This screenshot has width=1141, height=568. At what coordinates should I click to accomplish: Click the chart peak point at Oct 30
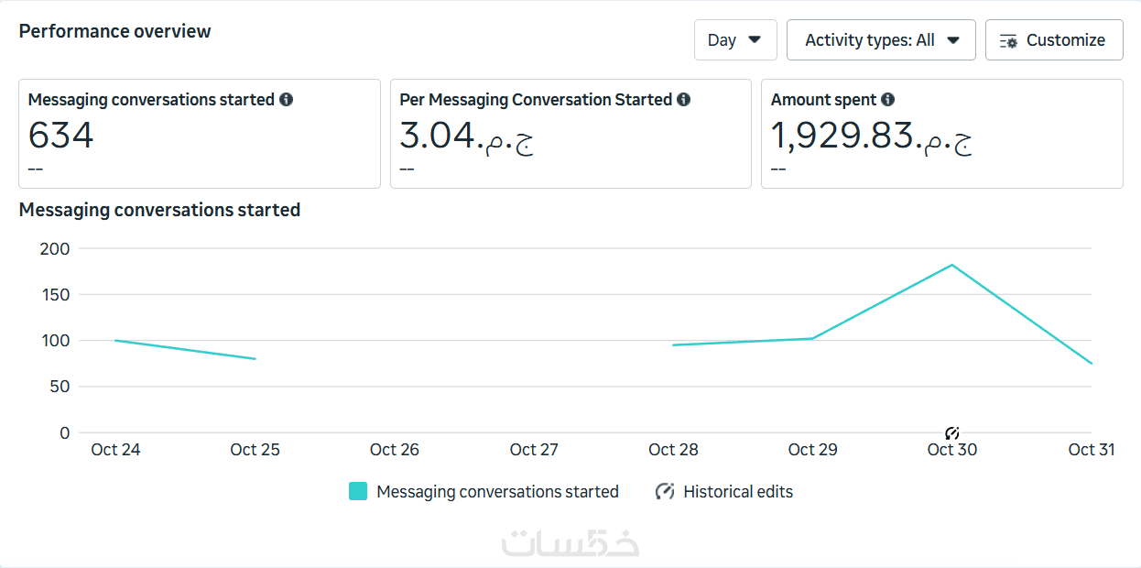pyautogui.click(x=952, y=265)
